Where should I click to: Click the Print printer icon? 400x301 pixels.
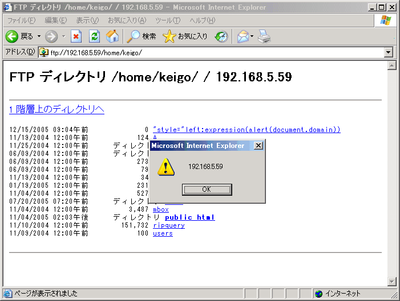[264, 36]
